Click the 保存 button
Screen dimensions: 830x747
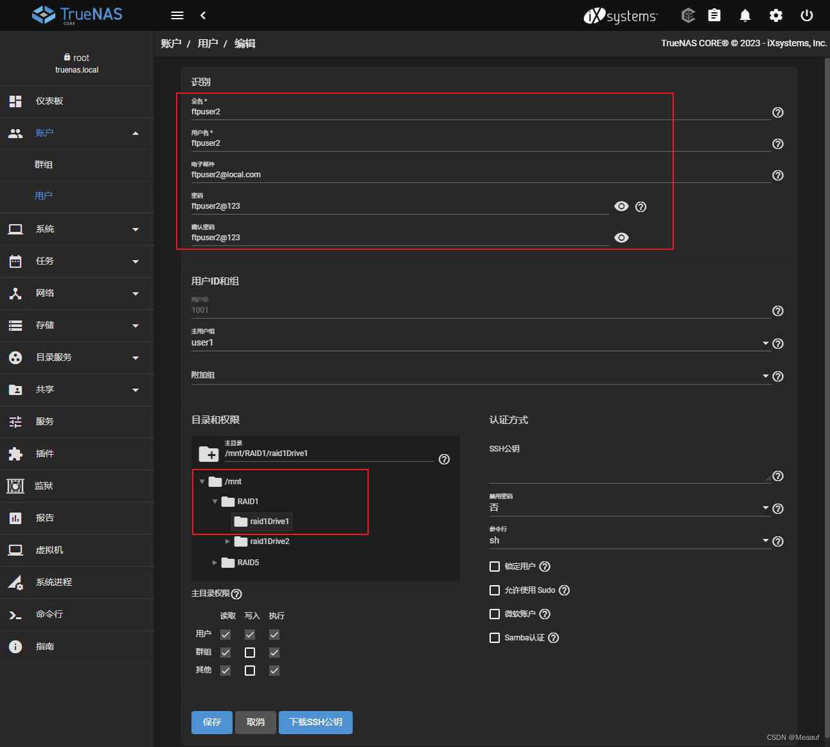pos(212,723)
